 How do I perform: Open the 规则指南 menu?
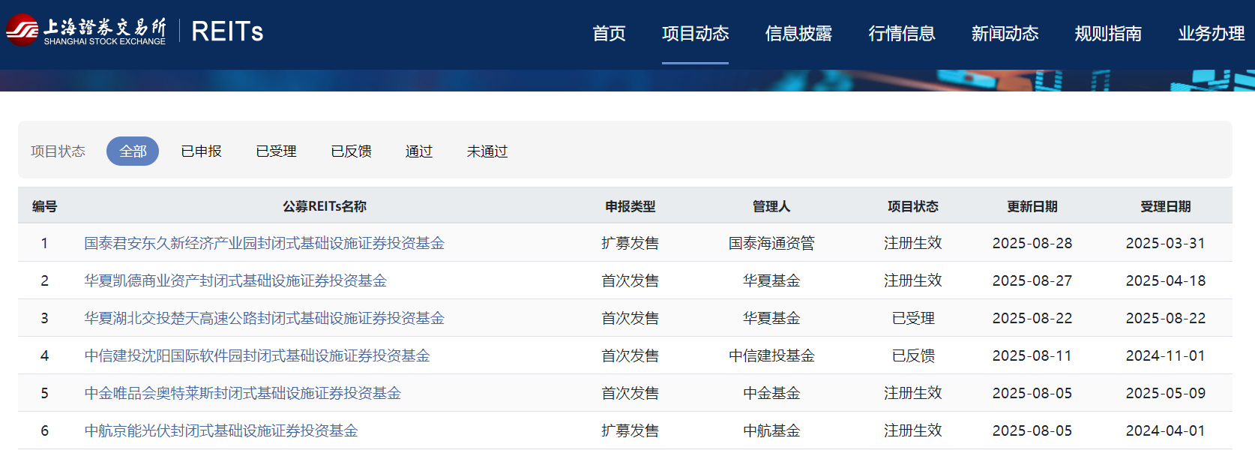coord(1108,34)
